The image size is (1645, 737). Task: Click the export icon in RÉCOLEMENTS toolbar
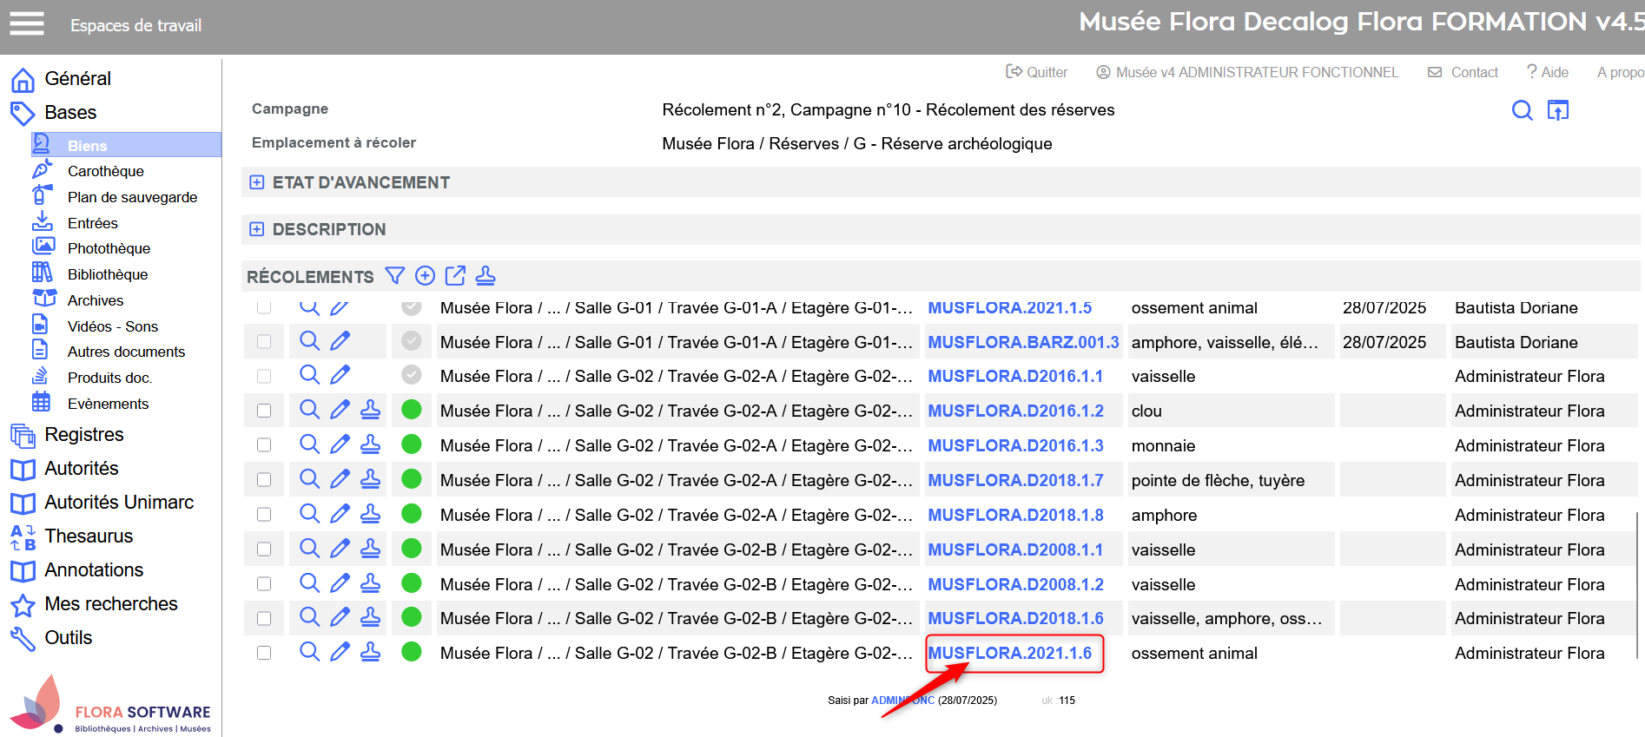455,276
